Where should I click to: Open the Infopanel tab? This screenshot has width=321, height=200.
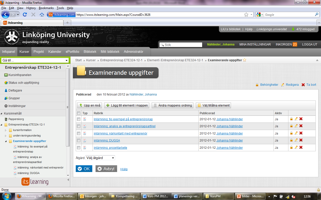tap(9, 51)
